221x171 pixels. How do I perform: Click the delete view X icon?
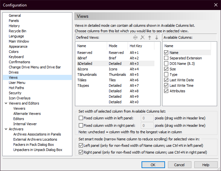tap(143, 38)
